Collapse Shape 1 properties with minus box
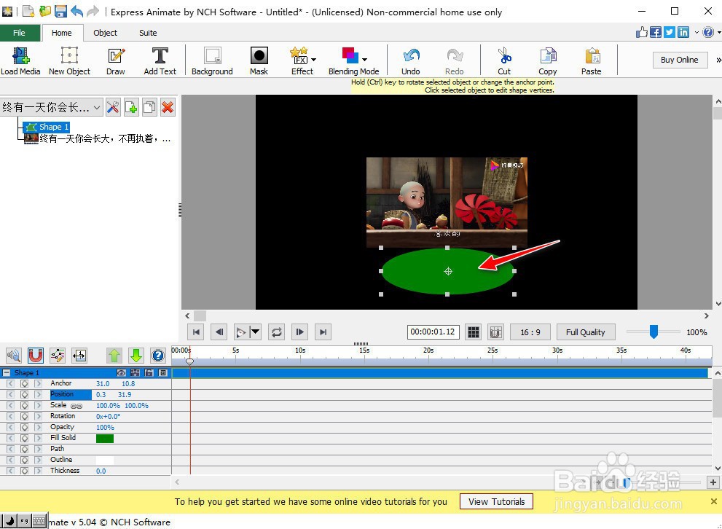This screenshot has width=722, height=529. pyautogui.click(x=7, y=372)
